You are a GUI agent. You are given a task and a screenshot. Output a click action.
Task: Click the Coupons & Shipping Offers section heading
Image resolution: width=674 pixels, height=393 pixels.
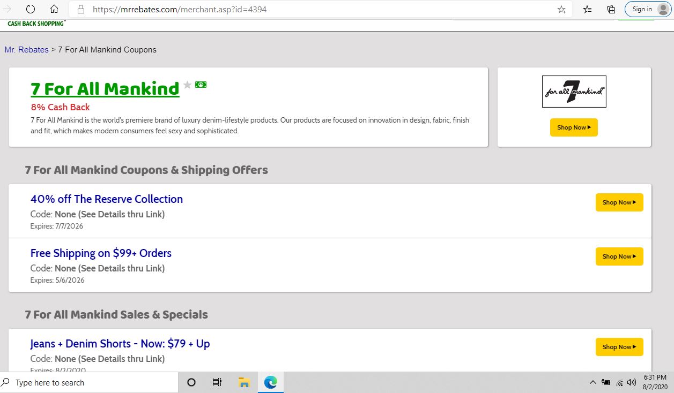coord(146,170)
